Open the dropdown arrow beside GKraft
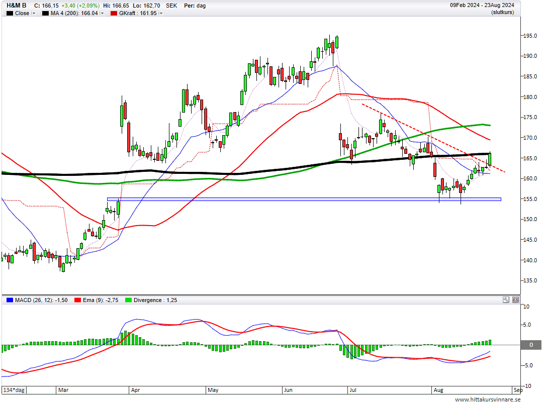 click(161, 13)
